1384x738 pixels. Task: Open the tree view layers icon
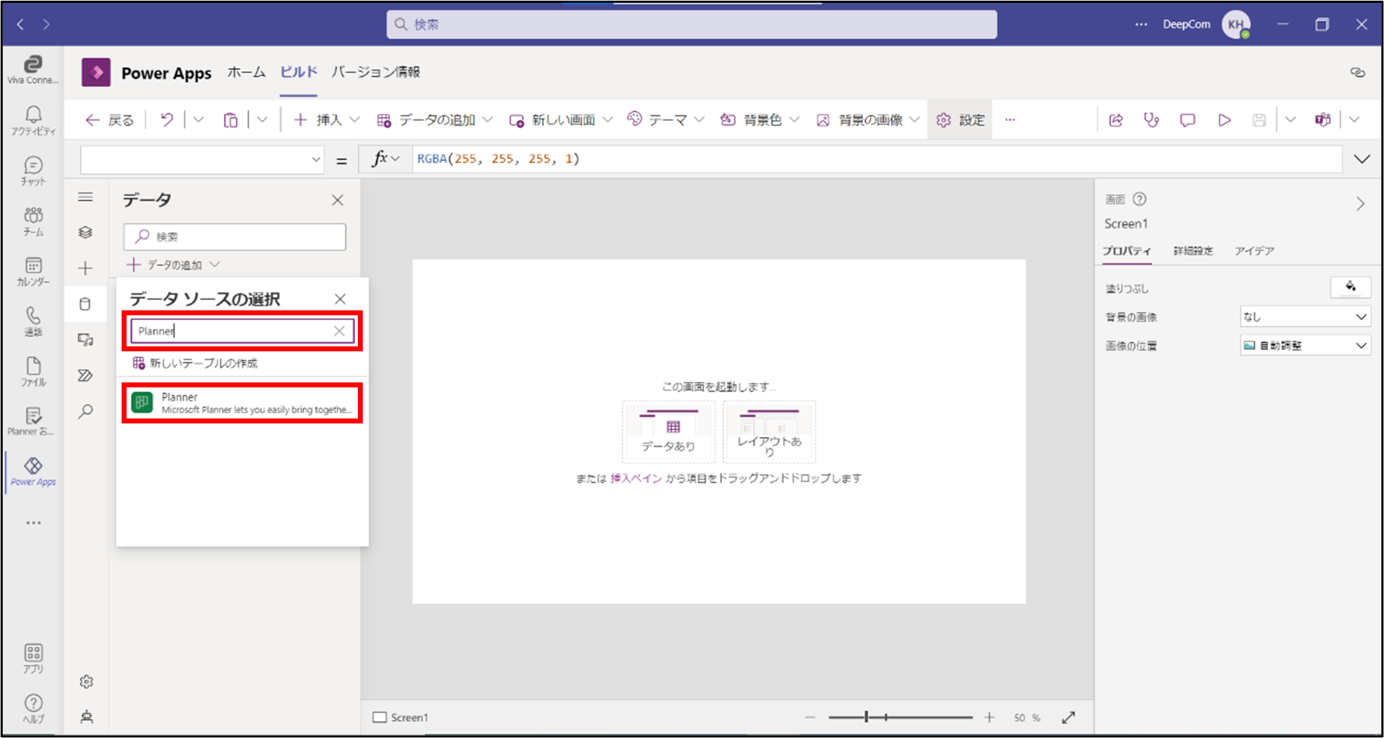(86, 233)
